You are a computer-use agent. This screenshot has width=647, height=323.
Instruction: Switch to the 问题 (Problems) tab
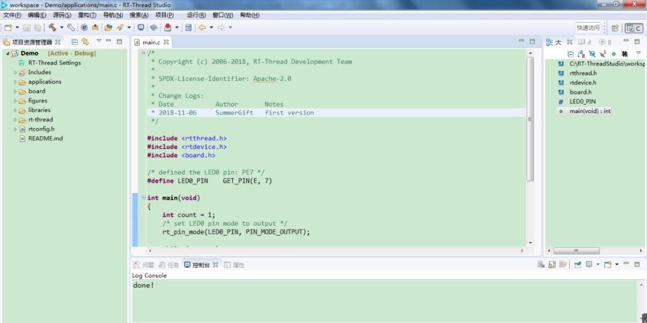tap(144, 265)
